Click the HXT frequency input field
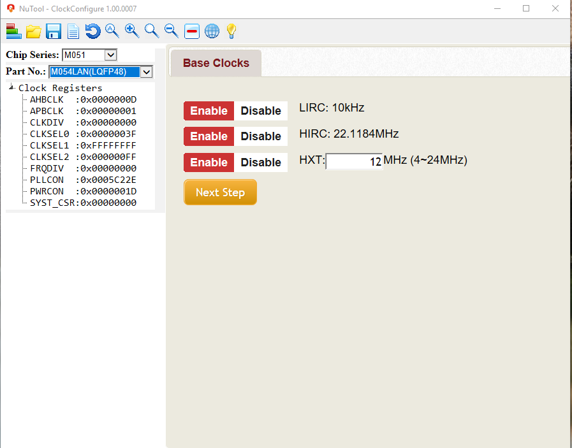 click(354, 161)
